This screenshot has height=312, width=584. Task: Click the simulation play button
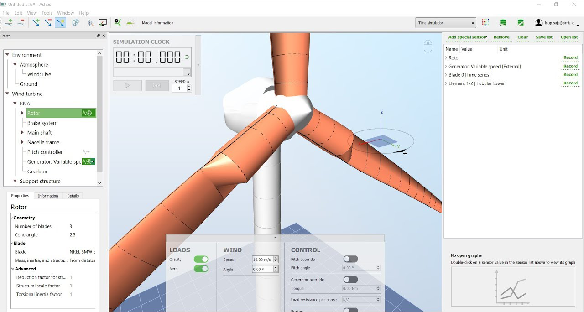click(127, 86)
